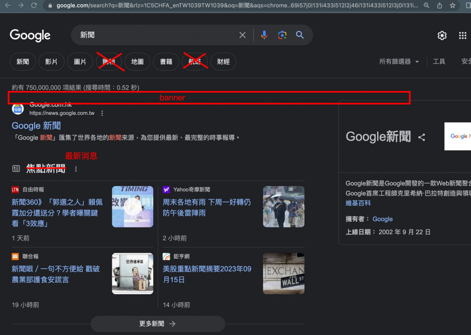
Task: Go forward with the browser forward arrow
Action: tap(21, 5)
